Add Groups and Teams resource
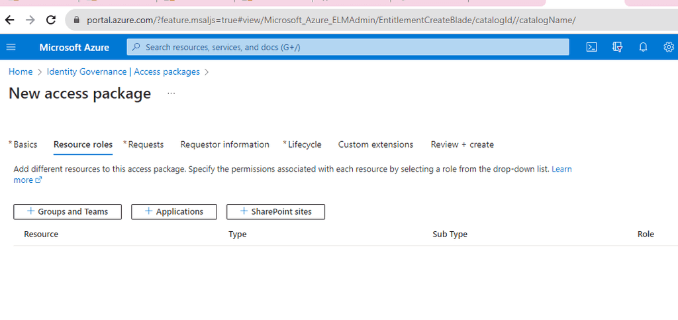This screenshot has width=678, height=320. (68, 211)
